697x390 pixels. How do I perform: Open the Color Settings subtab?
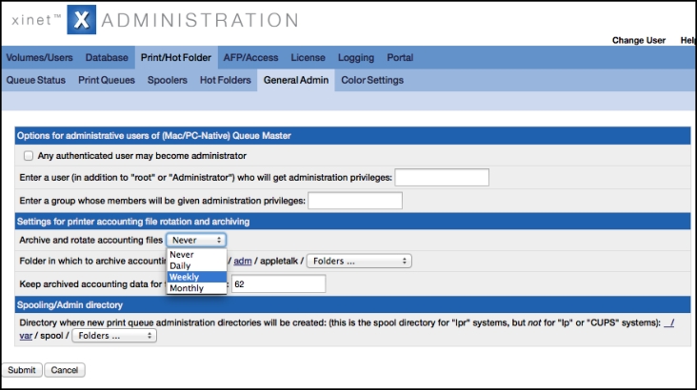click(x=372, y=81)
